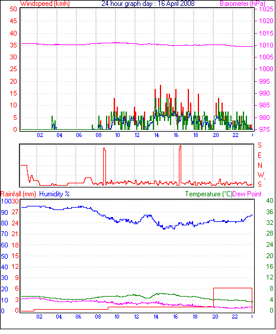Click hour 20 on the bottom graph axis
This screenshot has width=276, height=334.
click(x=215, y=317)
